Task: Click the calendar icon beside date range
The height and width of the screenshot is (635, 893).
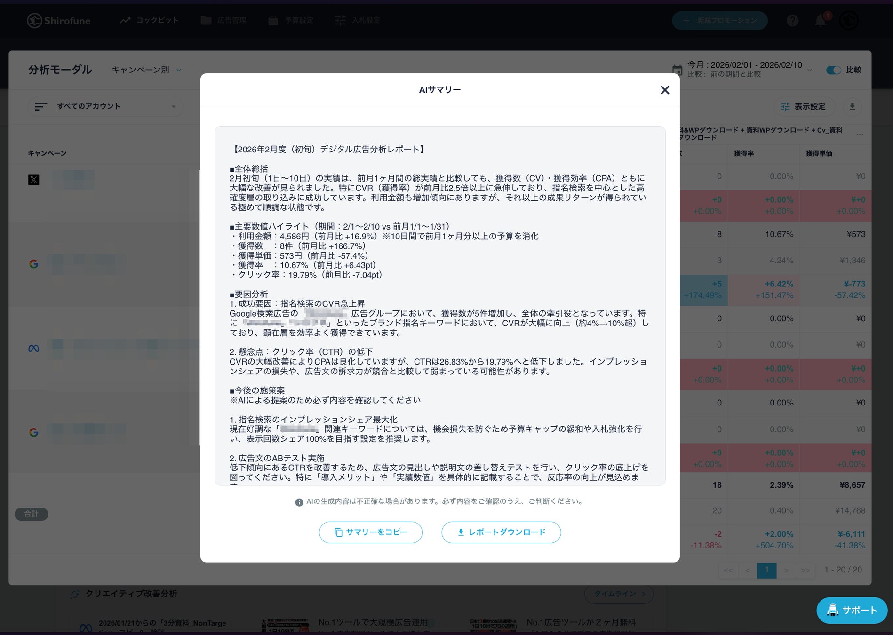Action: click(x=677, y=70)
